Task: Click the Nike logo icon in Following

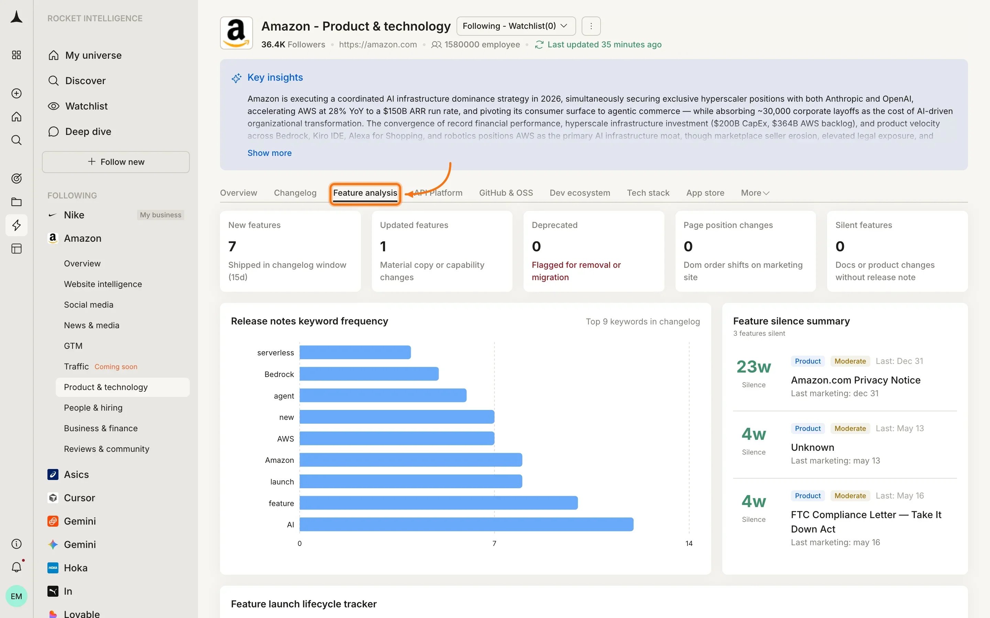Action: (53, 215)
